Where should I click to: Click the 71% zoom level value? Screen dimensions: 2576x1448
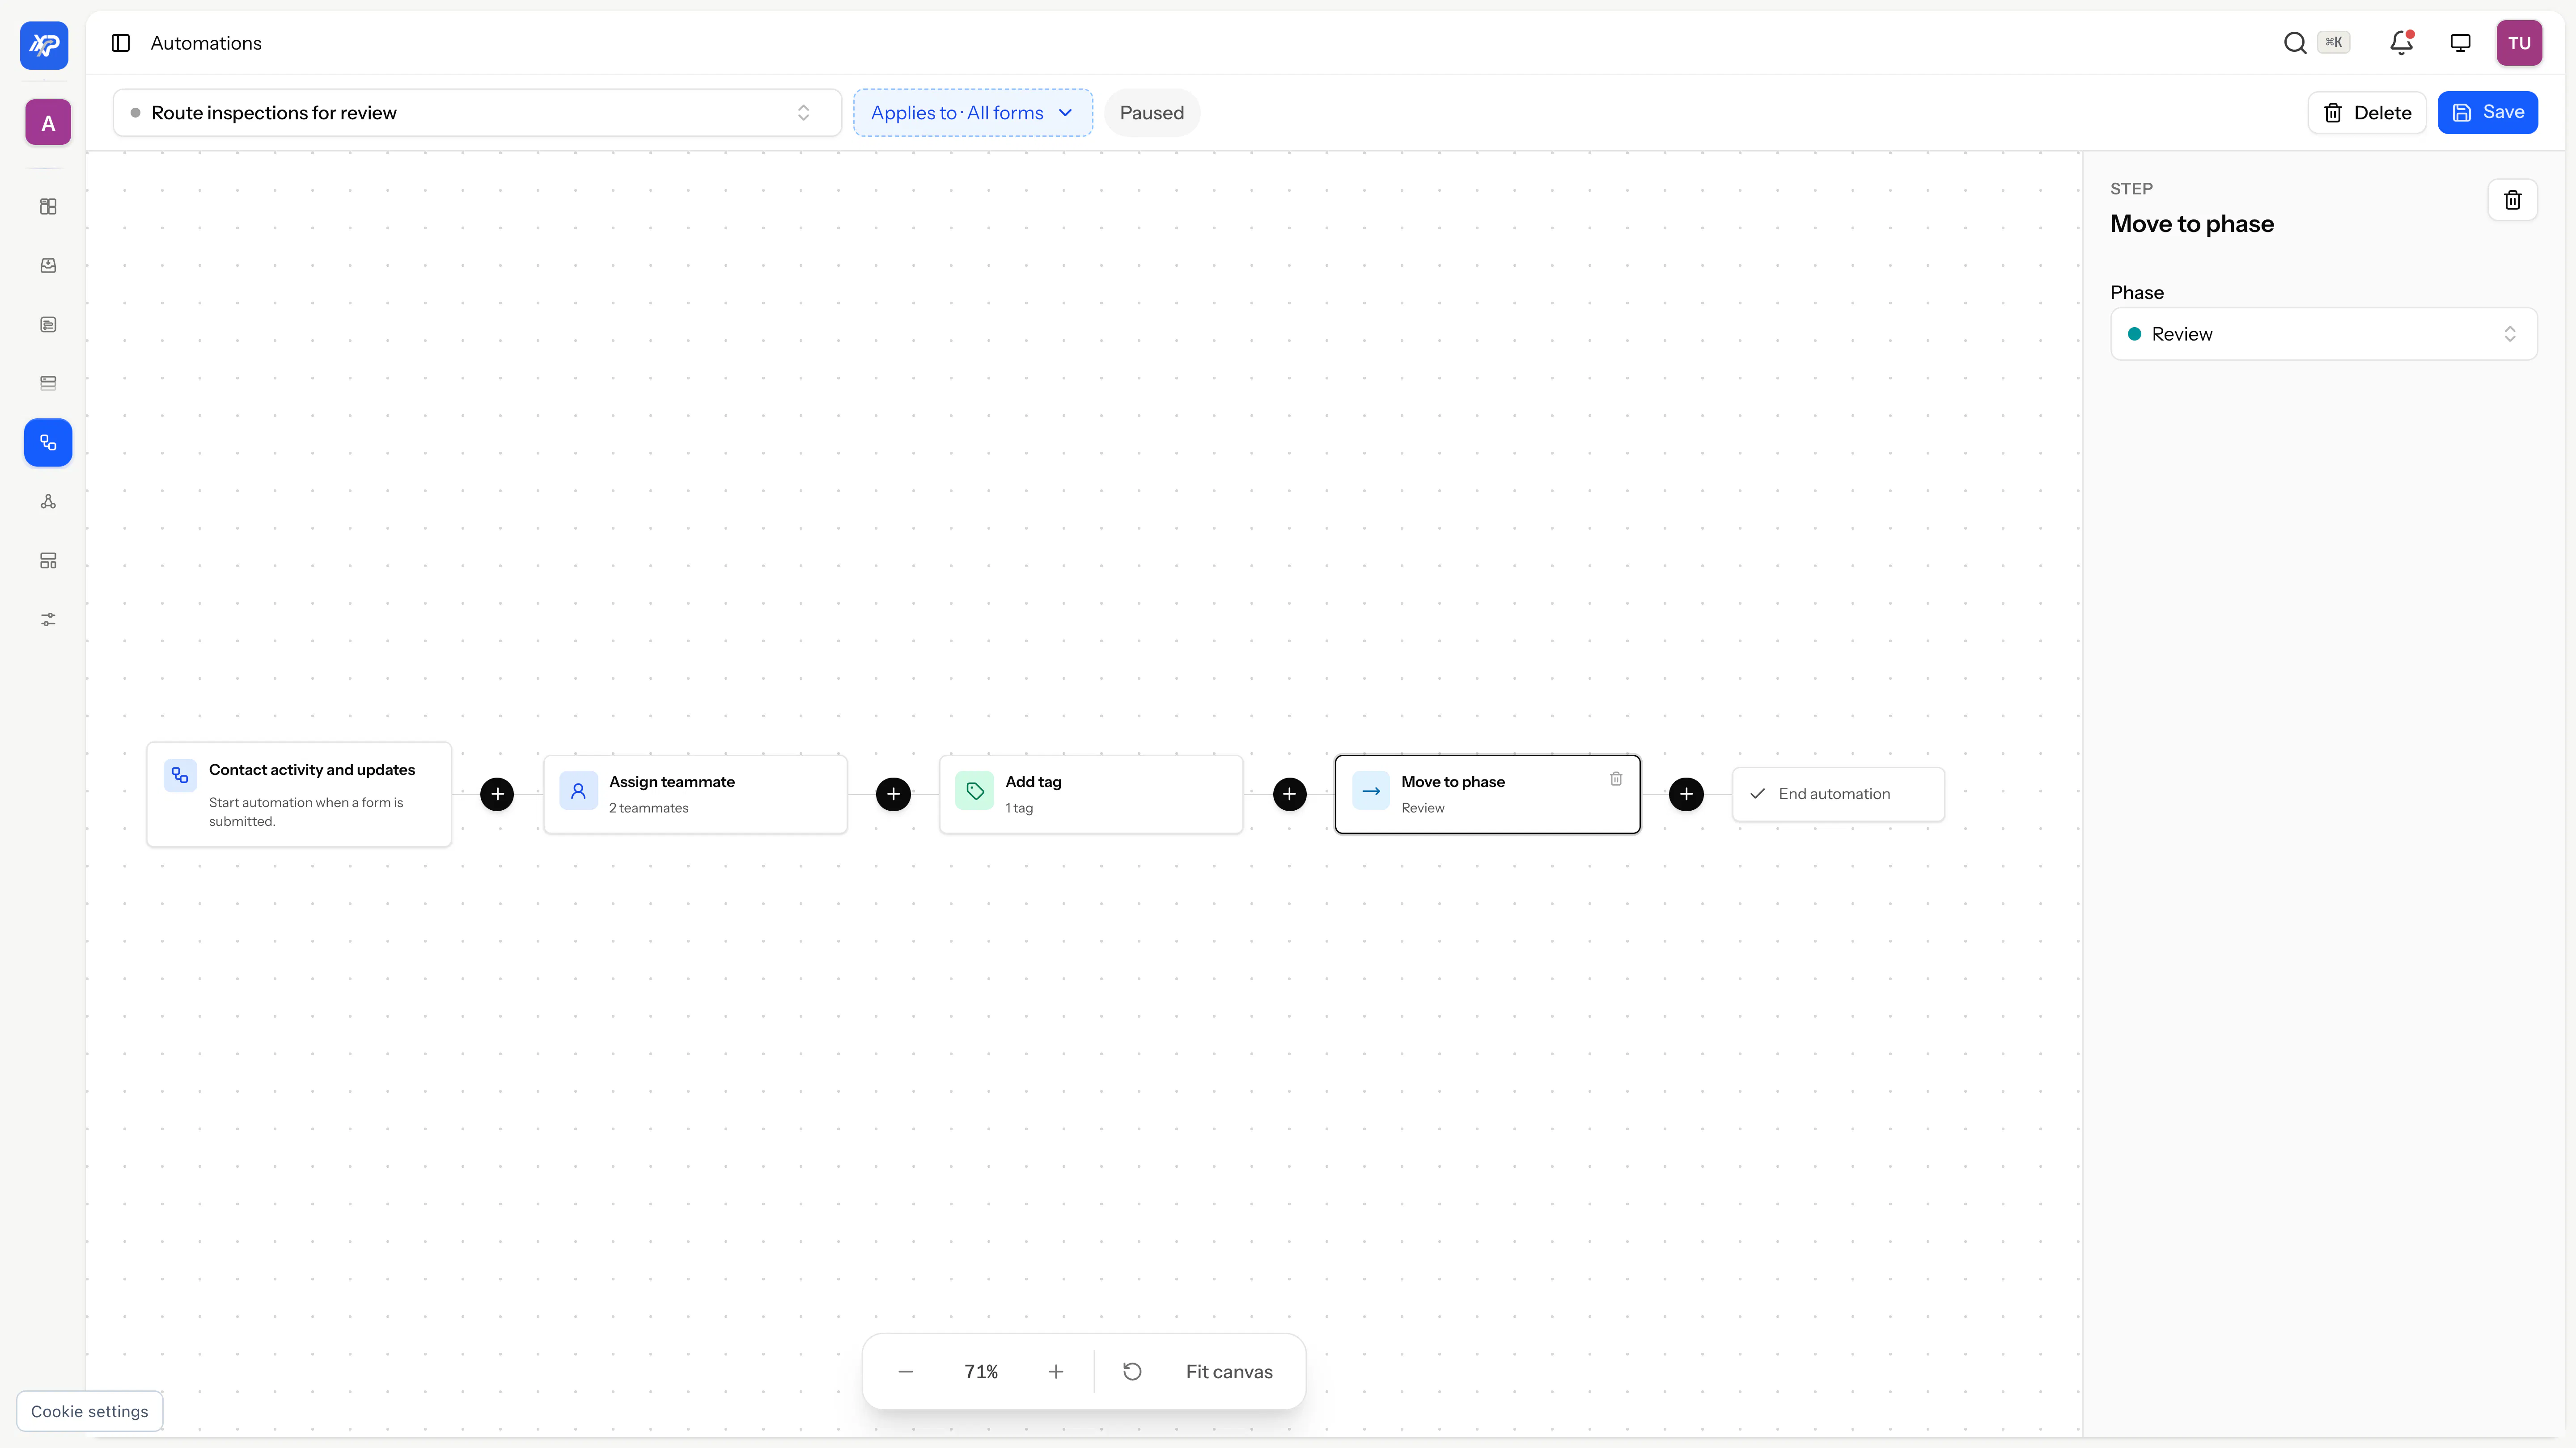click(x=981, y=1372)
